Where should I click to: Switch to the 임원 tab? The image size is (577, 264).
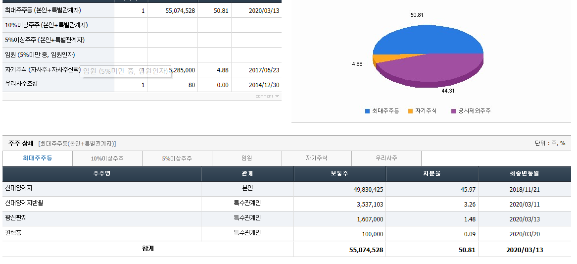(x=246, y=158)
